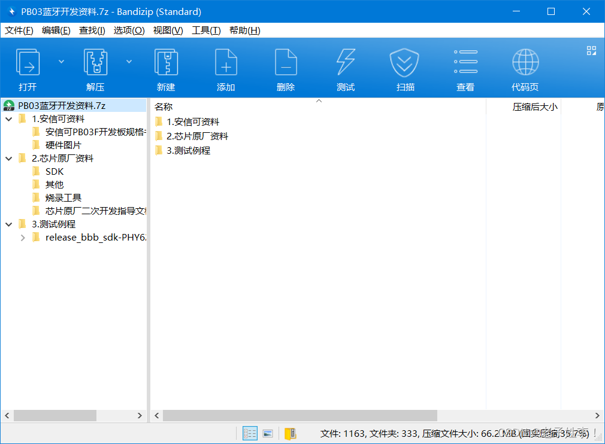The width and height of the screenshot is (605, 444).
Task: Select 烧录工具 folder in tree
Action: [x=63, y=197]
